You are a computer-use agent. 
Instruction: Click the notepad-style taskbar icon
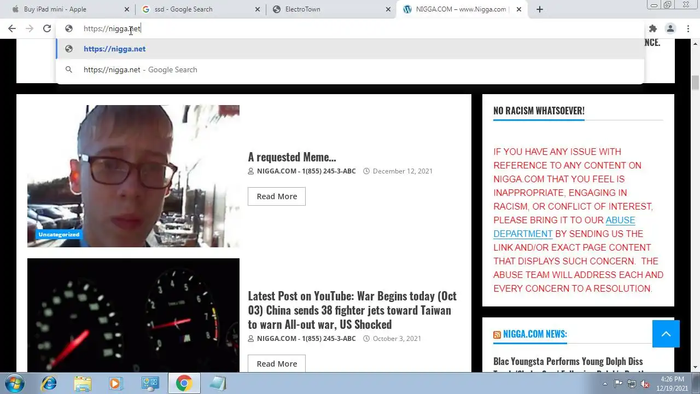coord(217,384)
